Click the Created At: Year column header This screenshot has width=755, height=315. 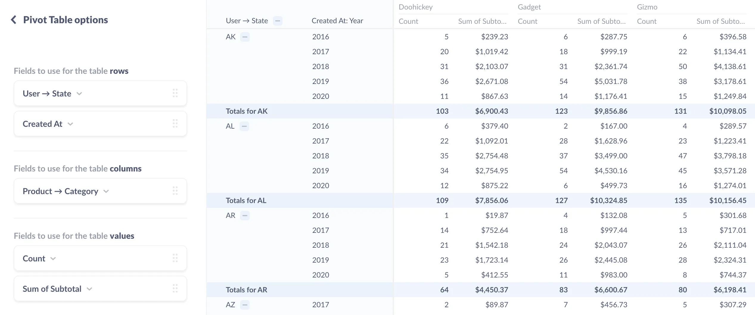point(337,21)
